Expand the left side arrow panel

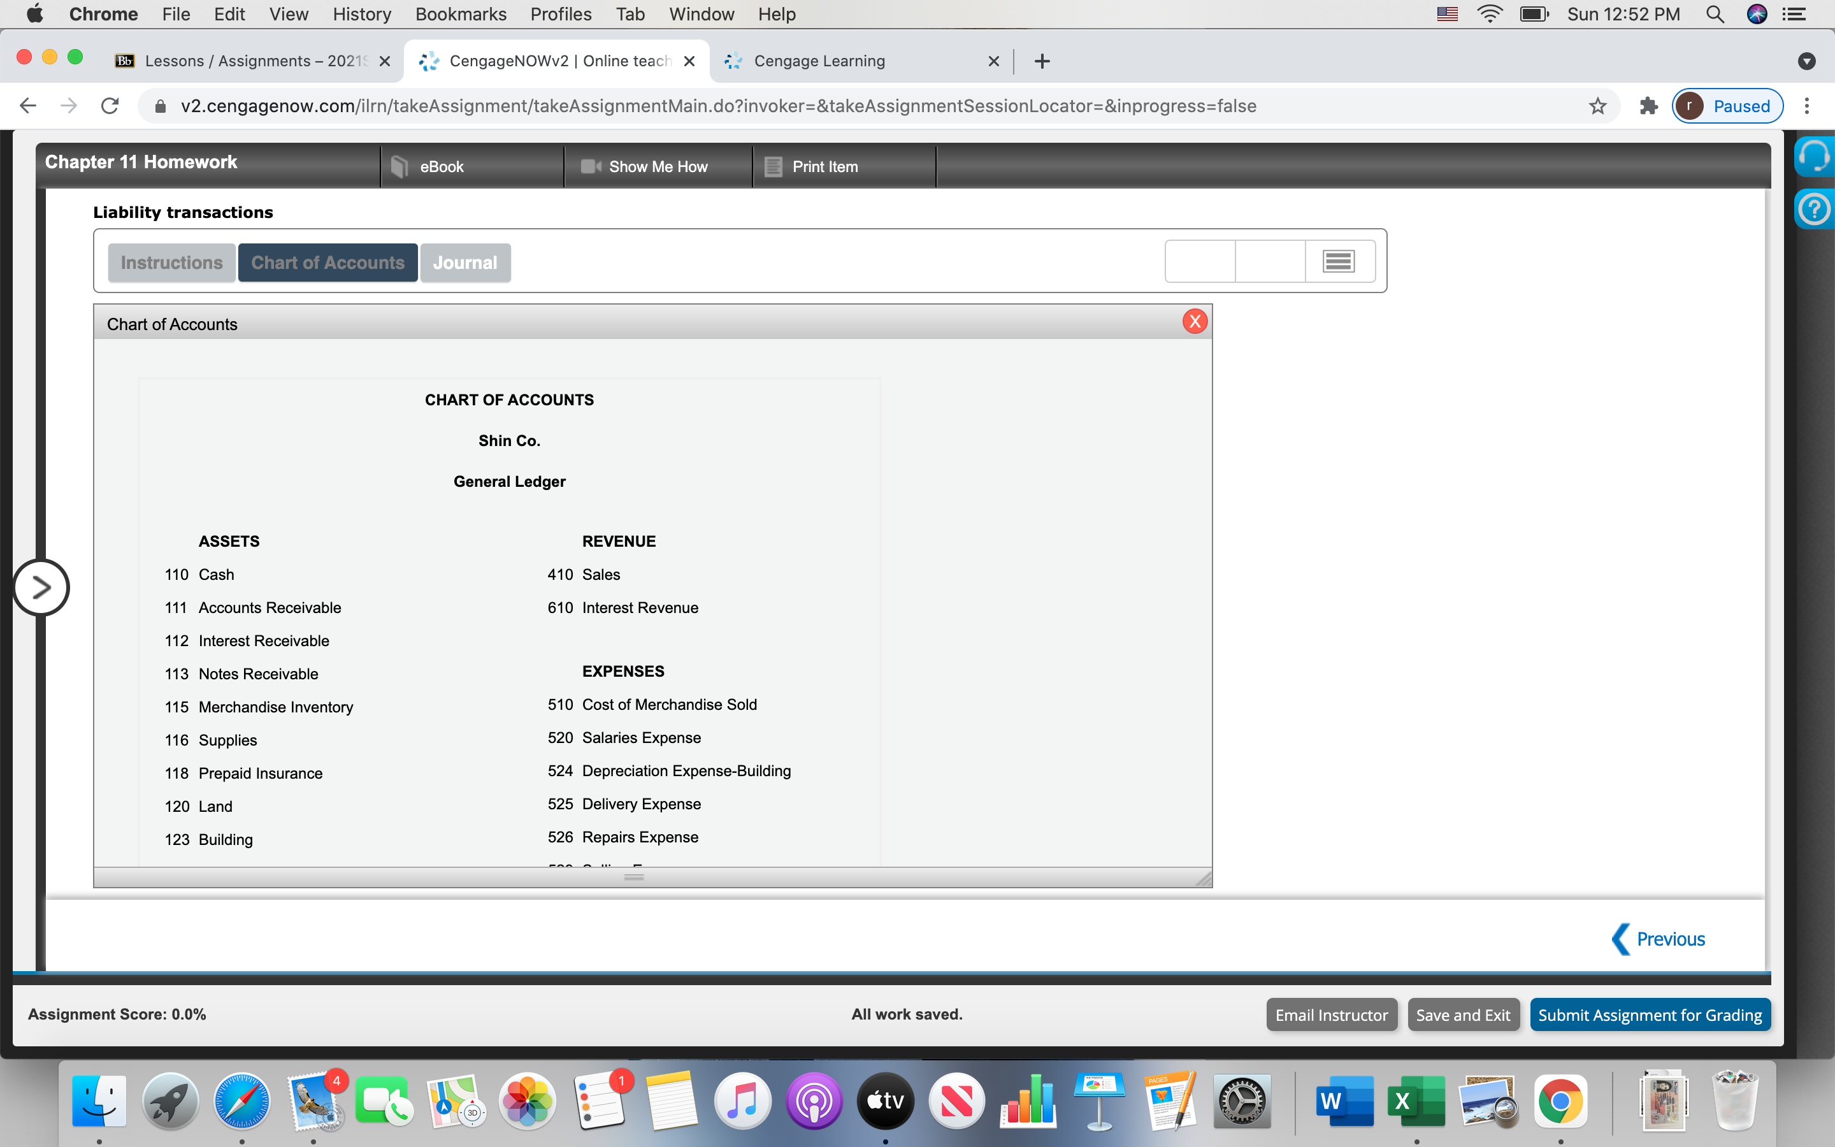point(41,586)
